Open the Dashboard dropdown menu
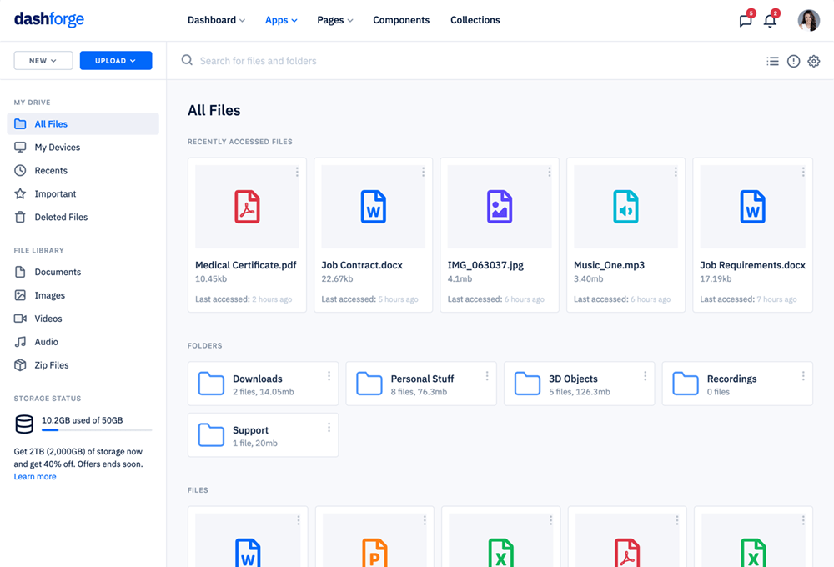This screenshot has width=834, height=567. pyautogui.click(x=216, y=20)
